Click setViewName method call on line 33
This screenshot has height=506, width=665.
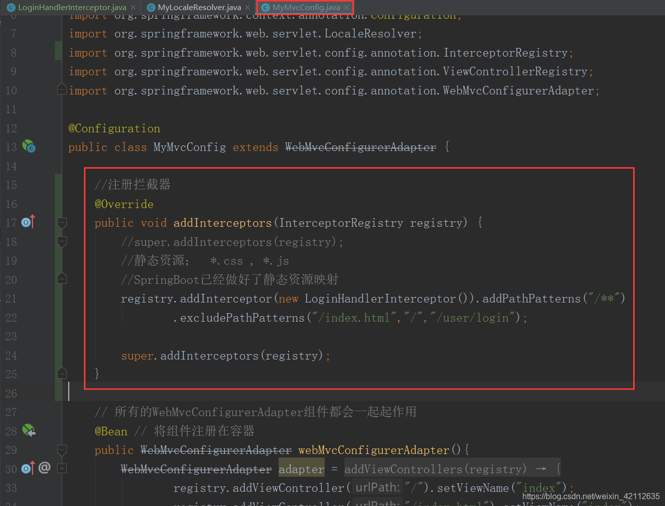click(x=473, y=488)
